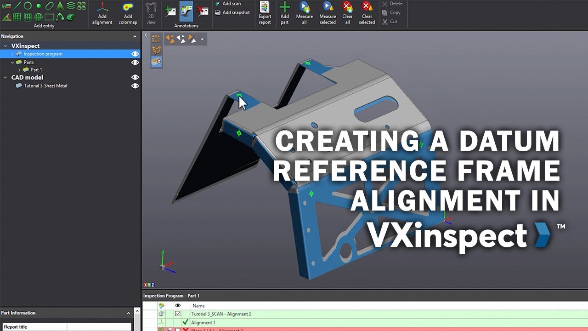Click the eye column header icon
Screen dimensions: 588x331
pyautogui.click(x=178, y=305)
